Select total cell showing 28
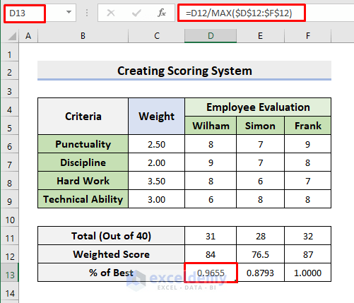The height and width of the screenshot is (303, 354). click(260, 236)
